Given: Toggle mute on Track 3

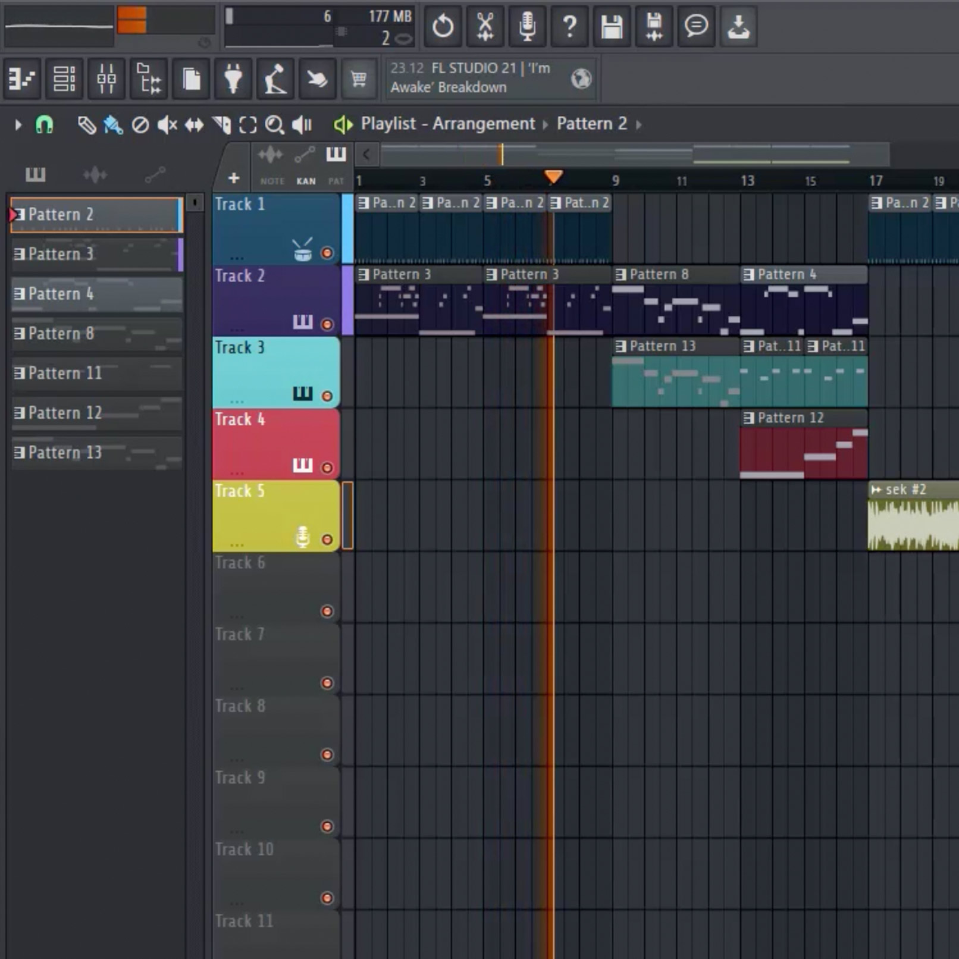Looking at the screenshot, I should coord(327,396).
